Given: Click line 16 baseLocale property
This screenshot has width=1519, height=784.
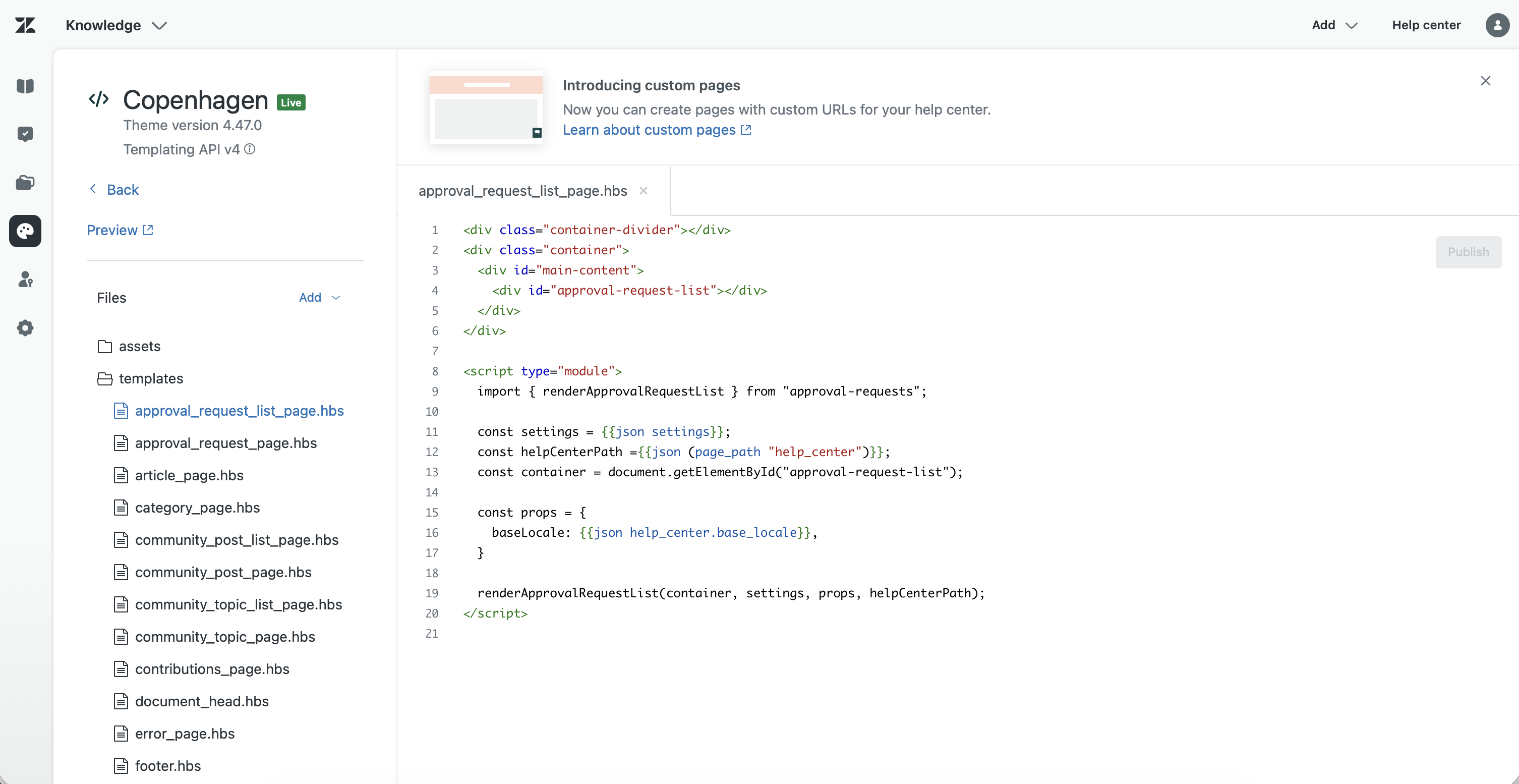Looking at the screenshot, I should pyautogui.click(x=655, y=533).
